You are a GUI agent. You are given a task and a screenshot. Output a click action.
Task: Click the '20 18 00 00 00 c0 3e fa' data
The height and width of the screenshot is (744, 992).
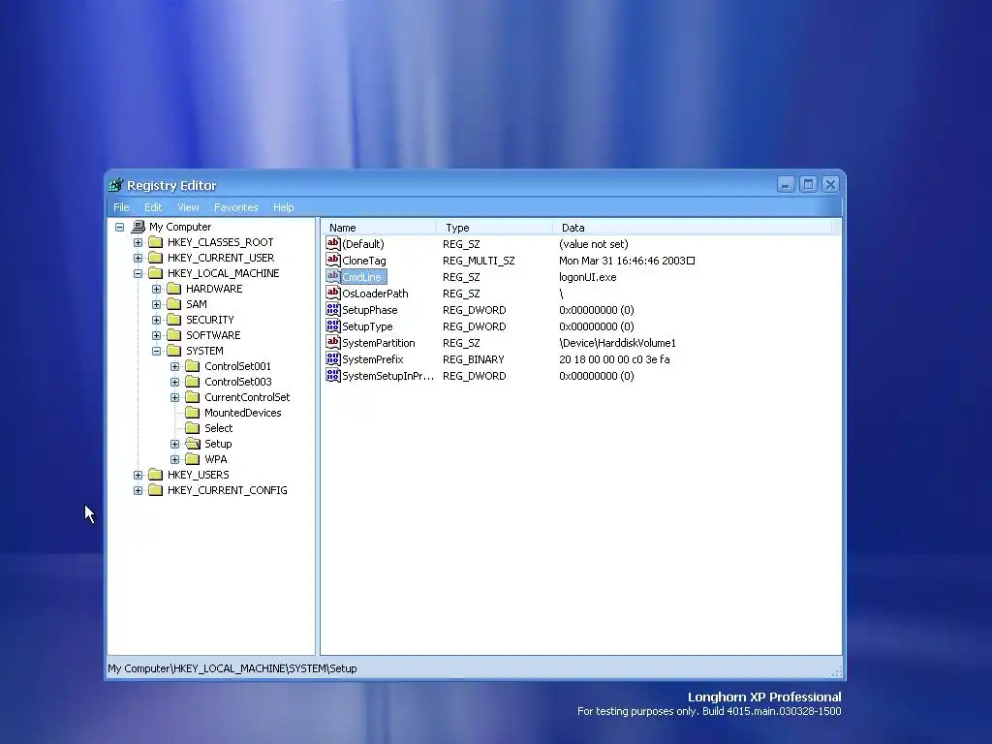coord(614,359)
